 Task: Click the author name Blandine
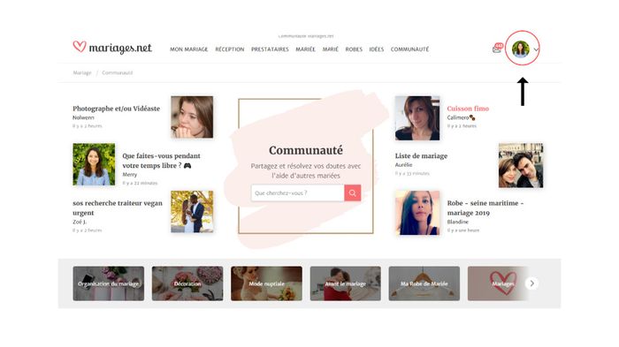[x=457, y=222]
